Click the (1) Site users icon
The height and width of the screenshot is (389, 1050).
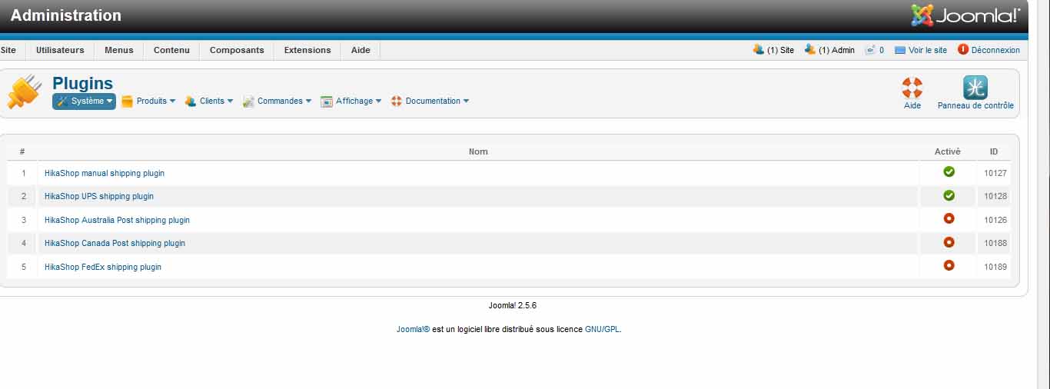759,49
